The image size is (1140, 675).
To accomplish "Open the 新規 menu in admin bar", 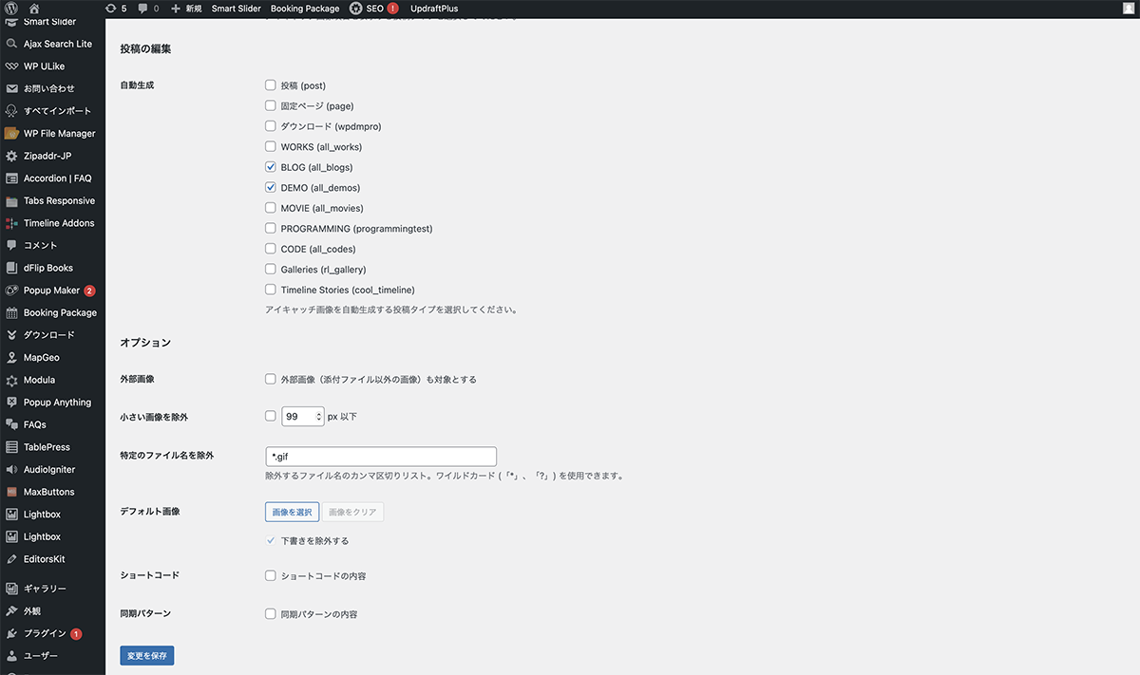I will tap(186, 9).
